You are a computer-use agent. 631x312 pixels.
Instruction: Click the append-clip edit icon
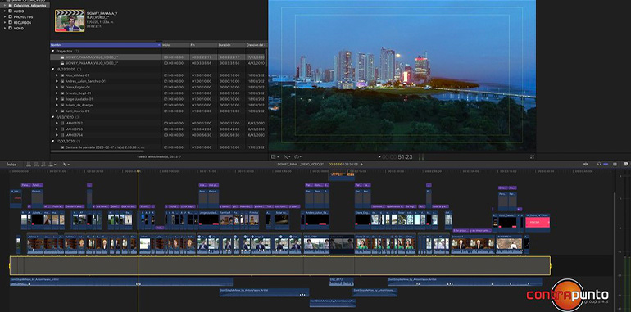[43, 165]
